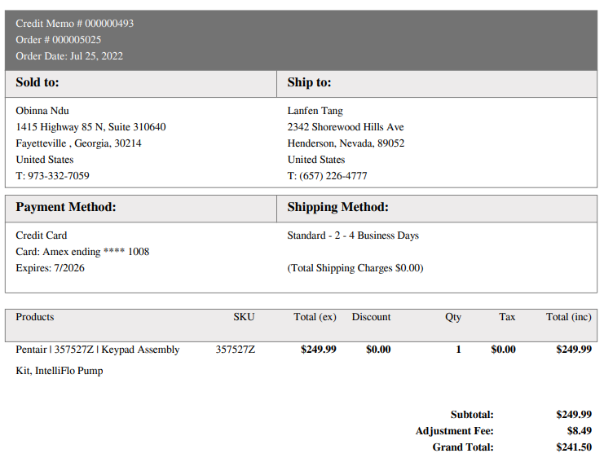Image resolution: width=604 pixels, height=471 pixels.
Task: Click the Credit Memo # 000000493 text
Action: point(75,24)
